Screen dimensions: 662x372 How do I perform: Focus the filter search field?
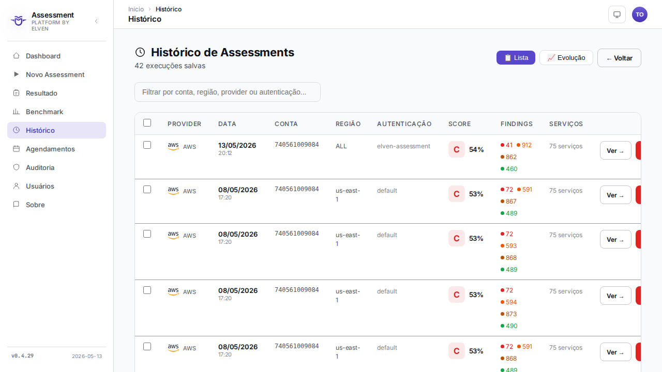pyautogui.click(x=228, y=92)
